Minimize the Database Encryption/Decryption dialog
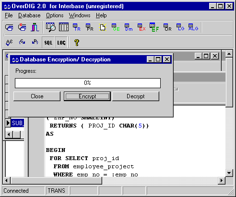The height and width of the screenshot is (197, 236). 150,59
